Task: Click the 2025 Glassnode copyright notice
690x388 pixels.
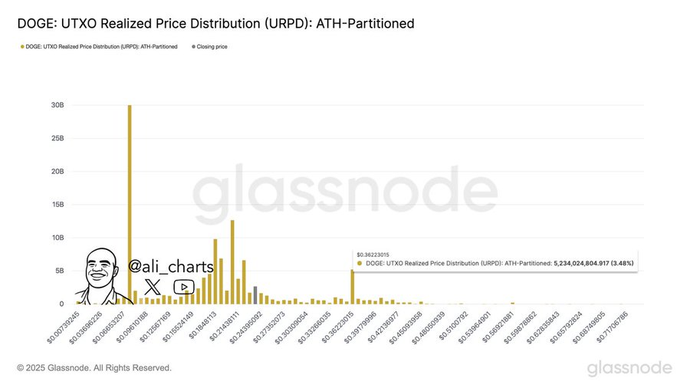Action: (94, 368)
